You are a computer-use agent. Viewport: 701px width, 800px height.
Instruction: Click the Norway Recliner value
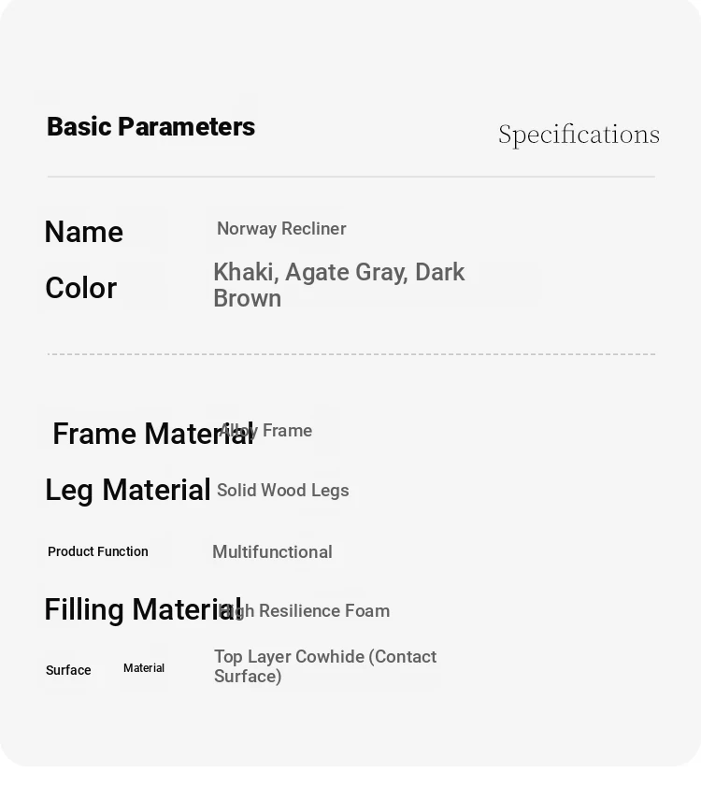click(x=281, y=229)
